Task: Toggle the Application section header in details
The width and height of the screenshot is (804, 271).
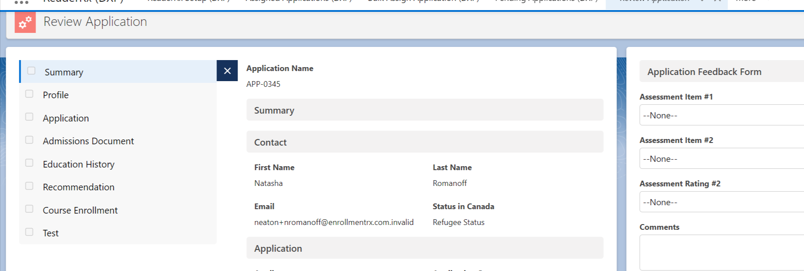Action: (x=424, y=248)
